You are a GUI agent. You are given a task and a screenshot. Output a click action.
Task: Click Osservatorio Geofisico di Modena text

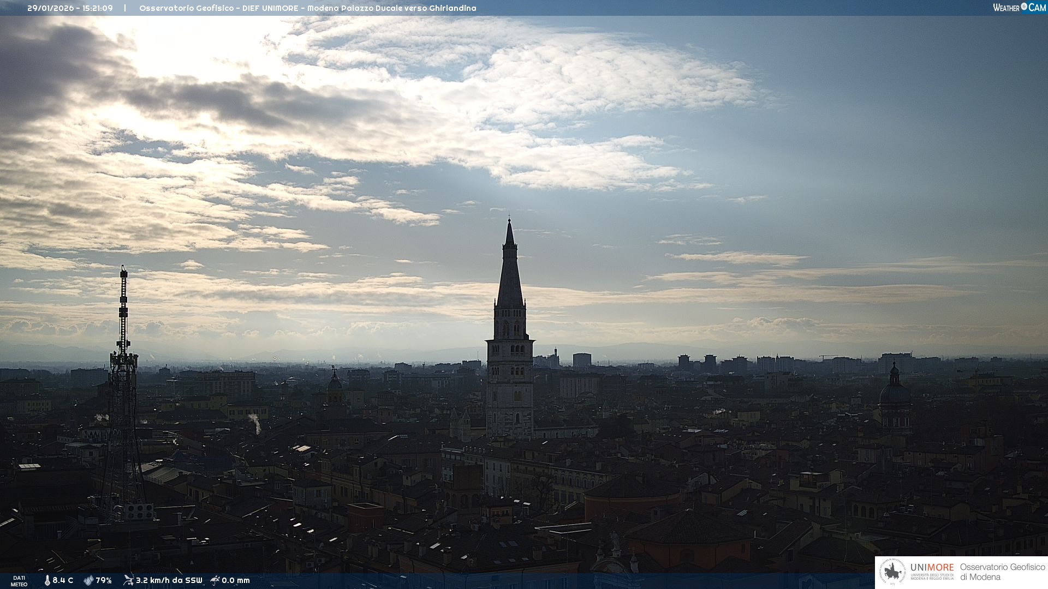pyautogui.click(x=1002, y=572)
